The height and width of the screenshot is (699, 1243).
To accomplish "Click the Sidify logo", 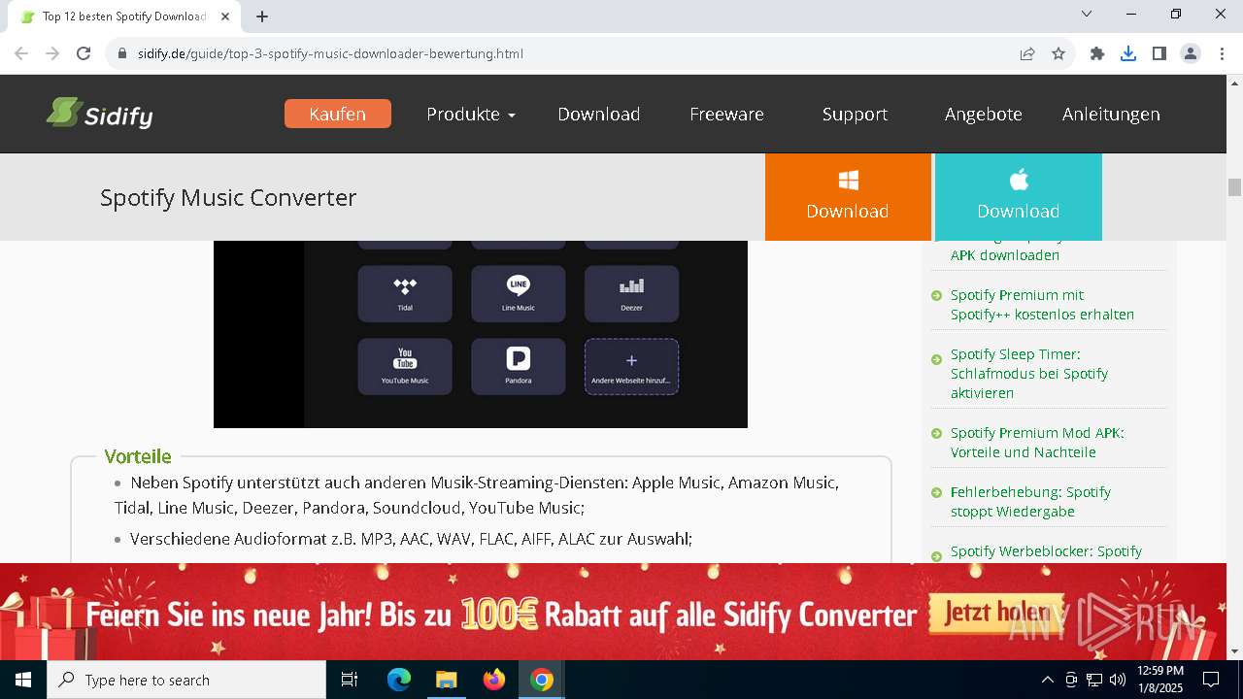I will coord(99,115).
